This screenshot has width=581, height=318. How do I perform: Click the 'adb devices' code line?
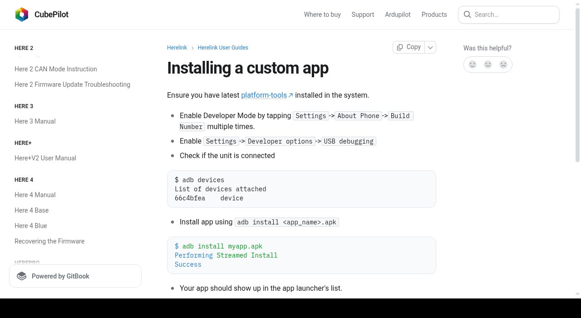(x=199, y=180)
